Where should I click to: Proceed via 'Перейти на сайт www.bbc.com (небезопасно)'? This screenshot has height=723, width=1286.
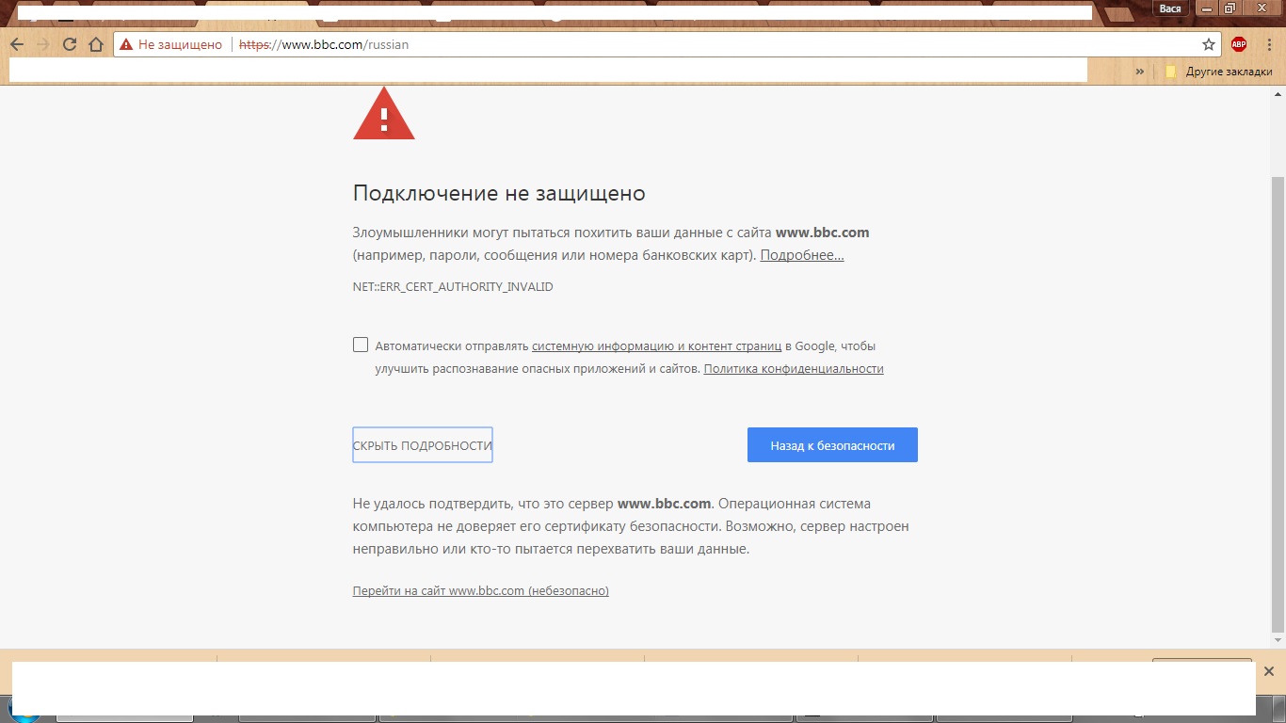click(481, 591)
